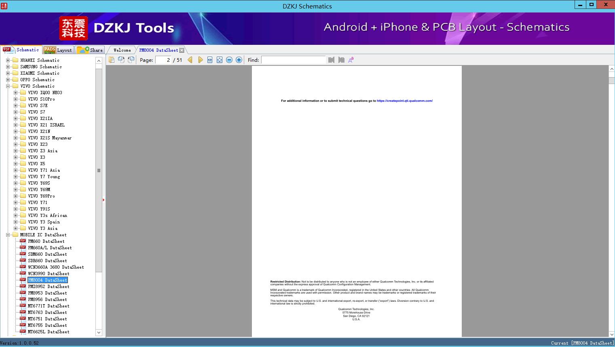615x347 pixels.
Task: Click the document view scroll down arrow
Action: click(611, 334)
